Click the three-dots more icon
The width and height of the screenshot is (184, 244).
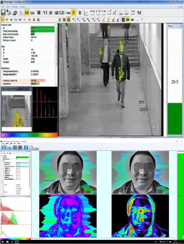pos(37,148)
